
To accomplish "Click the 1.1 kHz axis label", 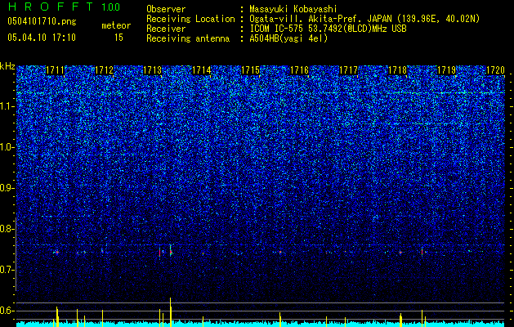I will (7, 106).
